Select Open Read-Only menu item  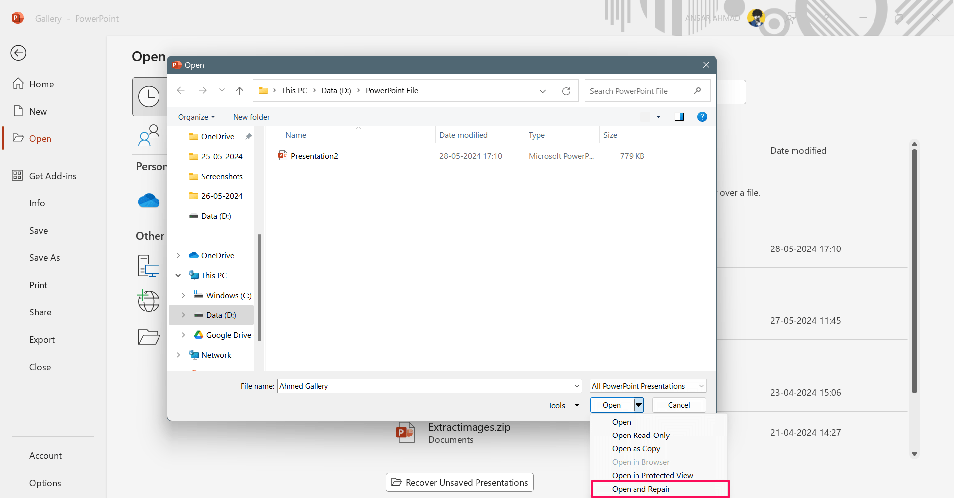(659, 435)
